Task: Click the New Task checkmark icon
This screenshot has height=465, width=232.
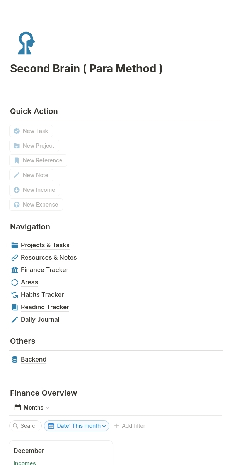Action: (x=17, y=131)
